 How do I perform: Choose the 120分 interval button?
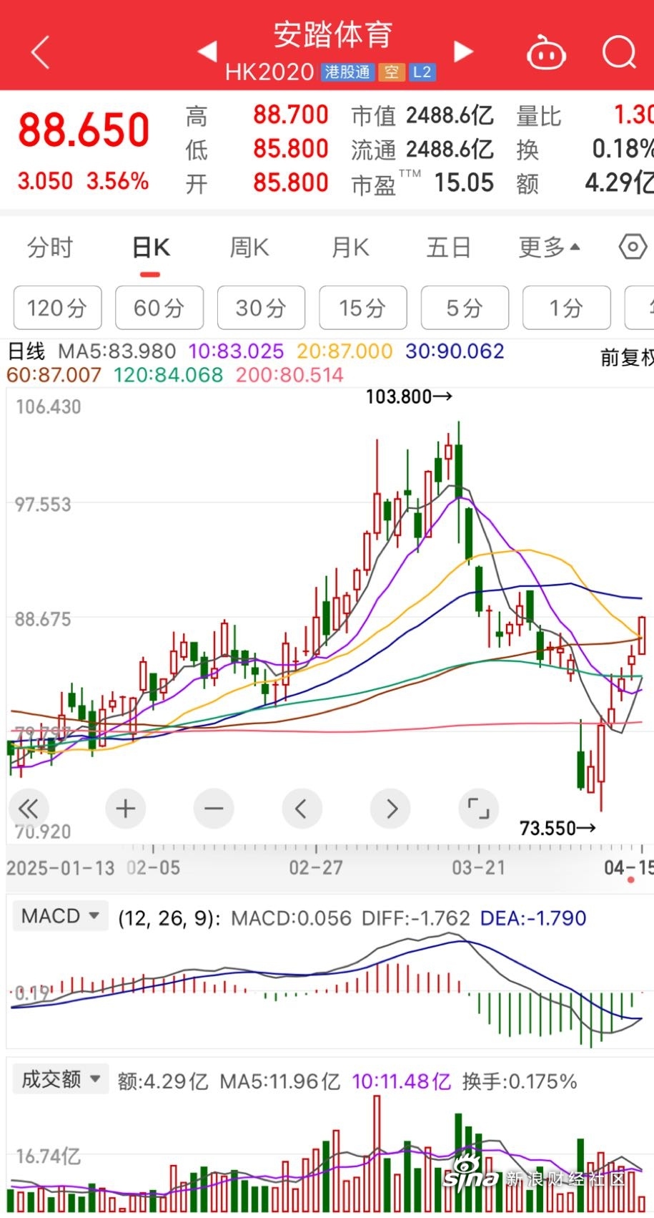point(57,308)
